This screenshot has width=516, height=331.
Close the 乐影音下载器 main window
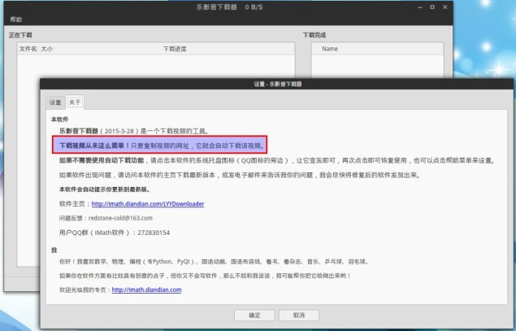tap(445, 7)
